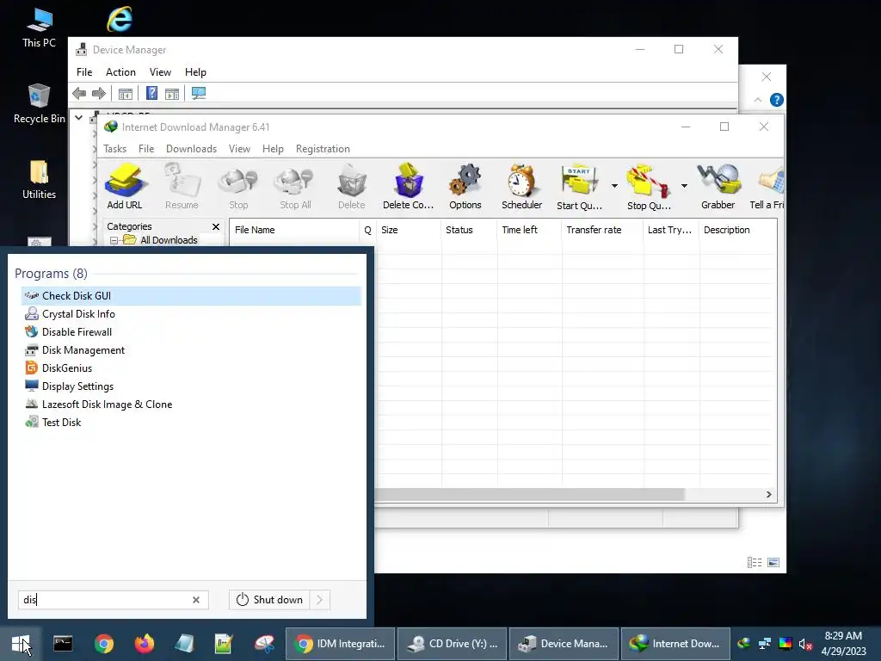Open Chrome from the taskbar
The image size is (881, 661).
104,644
